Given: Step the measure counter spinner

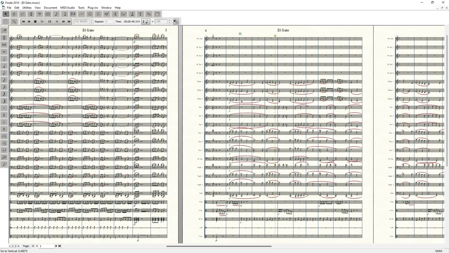Looking at the screenshot, I should tap(91, 21).
